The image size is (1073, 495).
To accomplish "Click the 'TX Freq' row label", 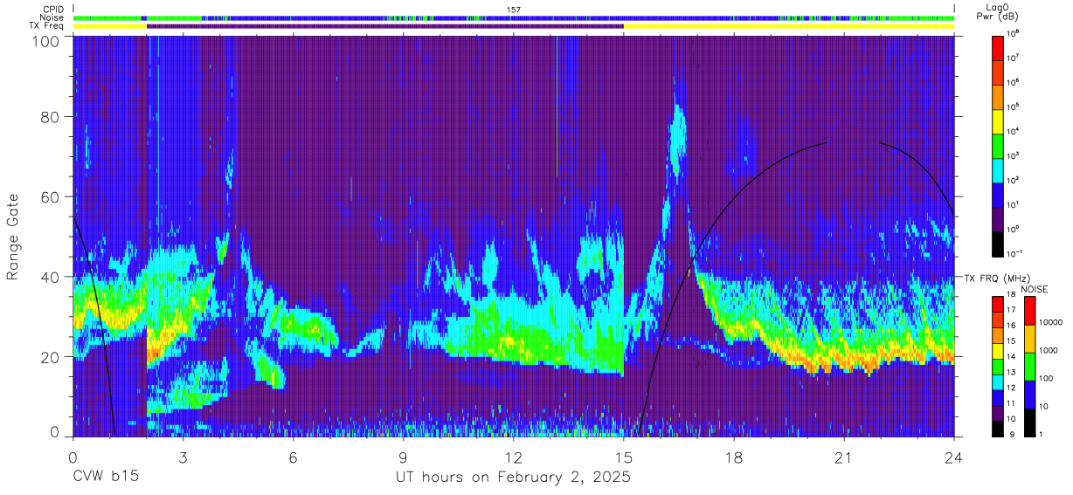I will click(46, 26).
